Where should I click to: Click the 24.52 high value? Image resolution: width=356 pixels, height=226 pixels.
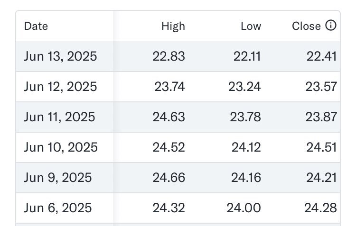pyautogui.click(x=169, y=147)
